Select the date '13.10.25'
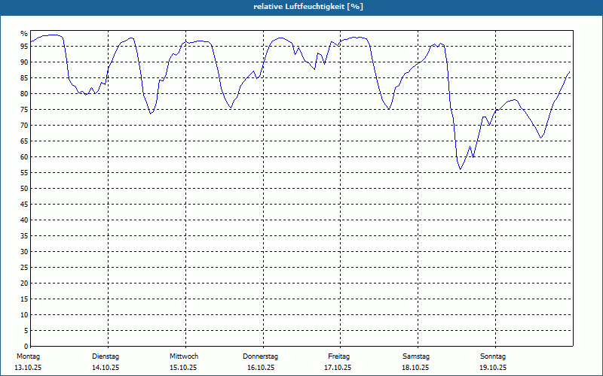Viewport: 603px width, 376px height. click(28, 368)
